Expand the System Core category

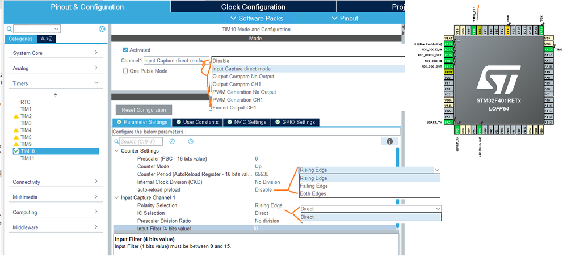click(x=96, y=53)
